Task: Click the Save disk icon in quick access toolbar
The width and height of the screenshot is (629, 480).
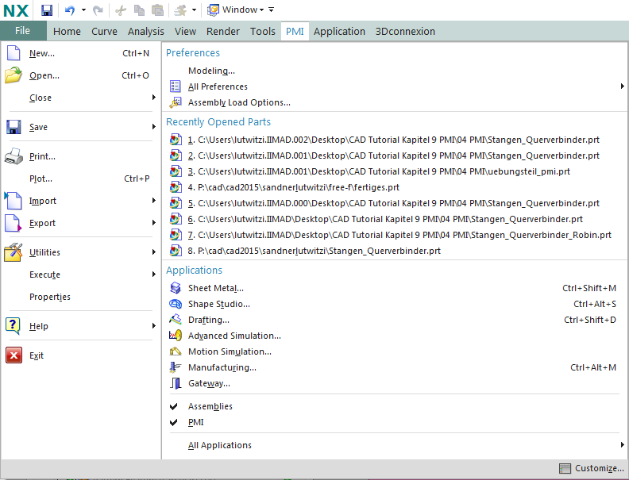Action: tap(47, 10)
